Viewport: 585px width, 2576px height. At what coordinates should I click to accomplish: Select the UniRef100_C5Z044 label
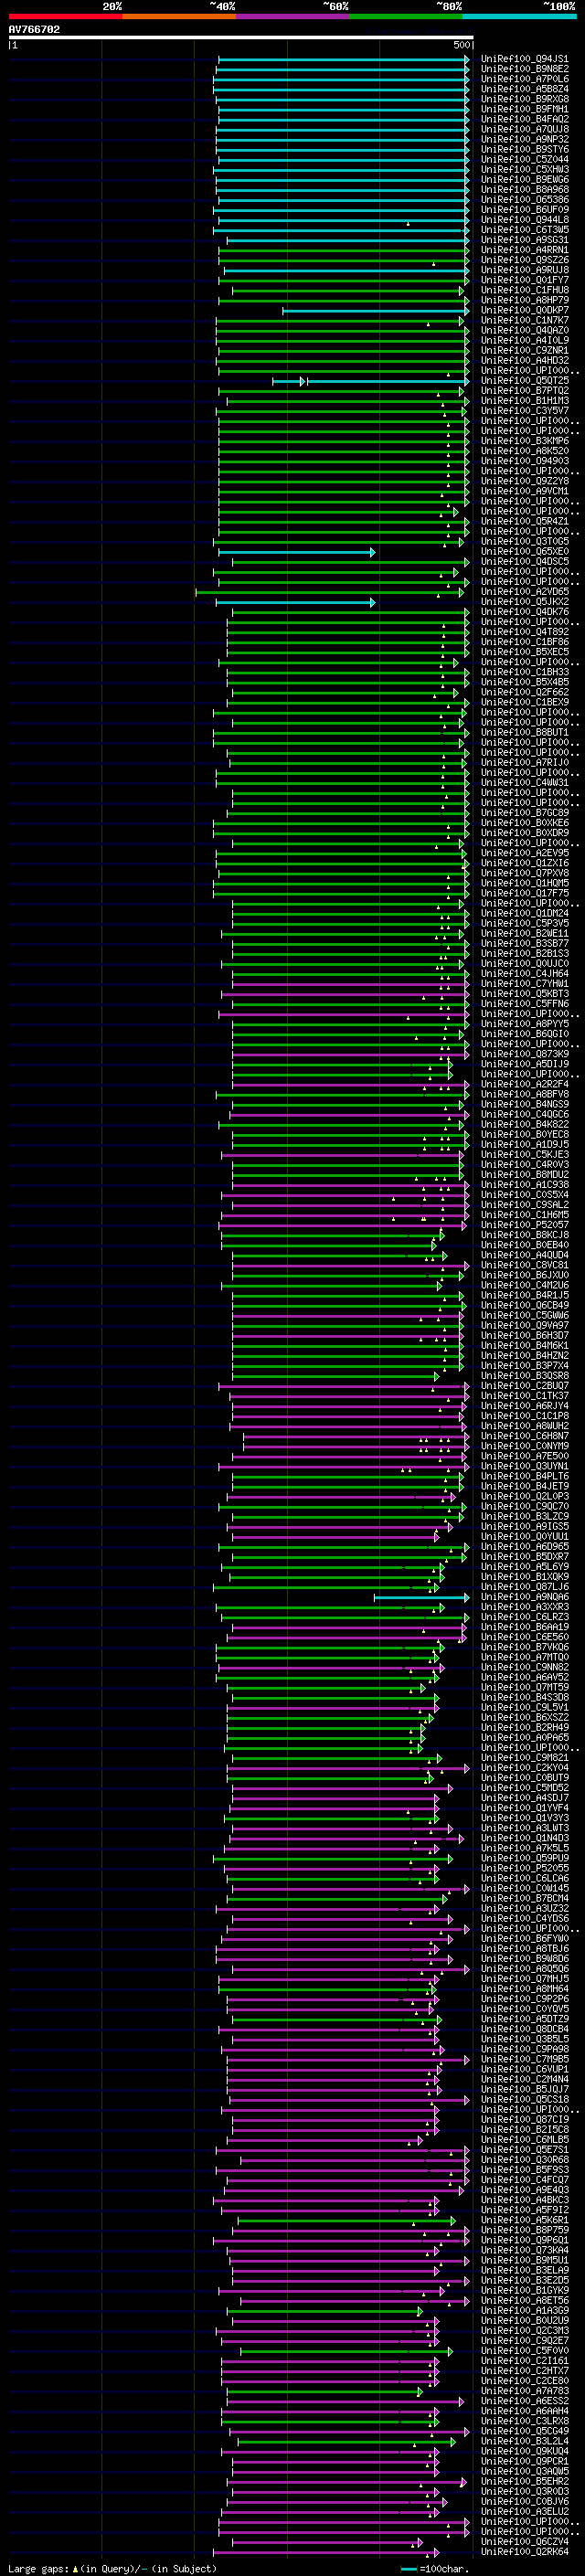coord(524,159)
